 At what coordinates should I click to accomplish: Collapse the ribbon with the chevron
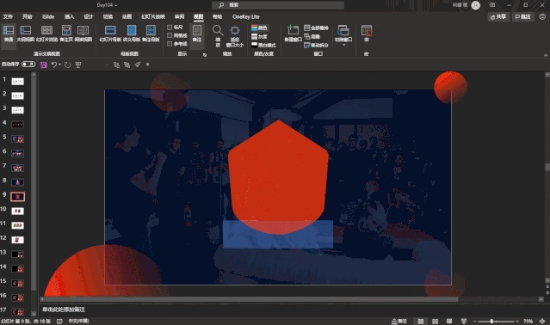coord(546,55)
